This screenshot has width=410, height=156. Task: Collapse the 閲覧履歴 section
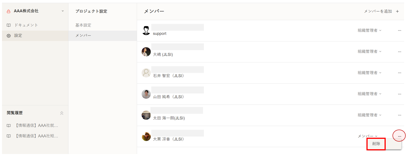tap(62, 113)
